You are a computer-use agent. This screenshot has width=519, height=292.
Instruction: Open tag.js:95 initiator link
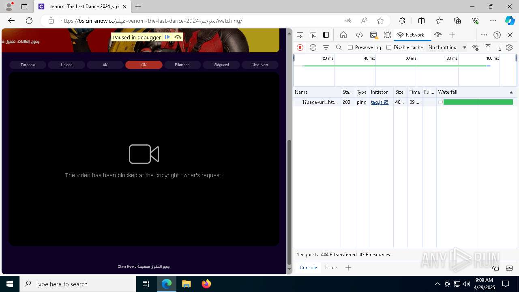click(x=380, y=102)
